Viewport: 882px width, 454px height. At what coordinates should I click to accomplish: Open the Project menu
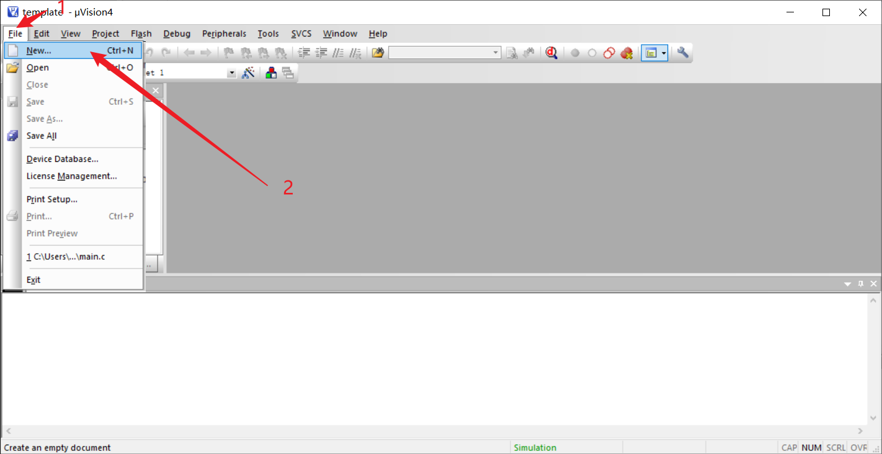pyautogui.click(x=105, y=33)
